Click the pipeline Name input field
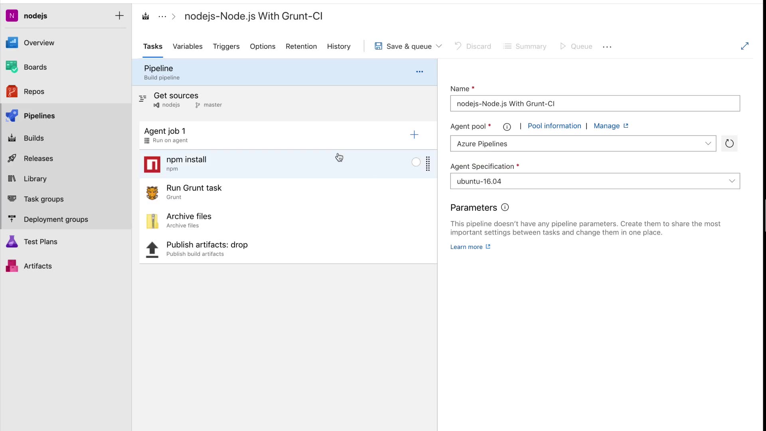766x431 pixels. coord(594,104)
